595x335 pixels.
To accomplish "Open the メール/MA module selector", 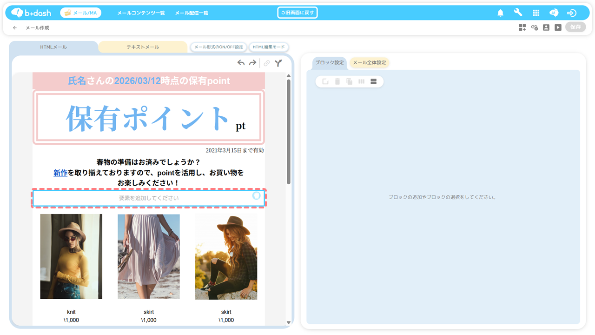I will pyautogui.click(x=80, y=13).
